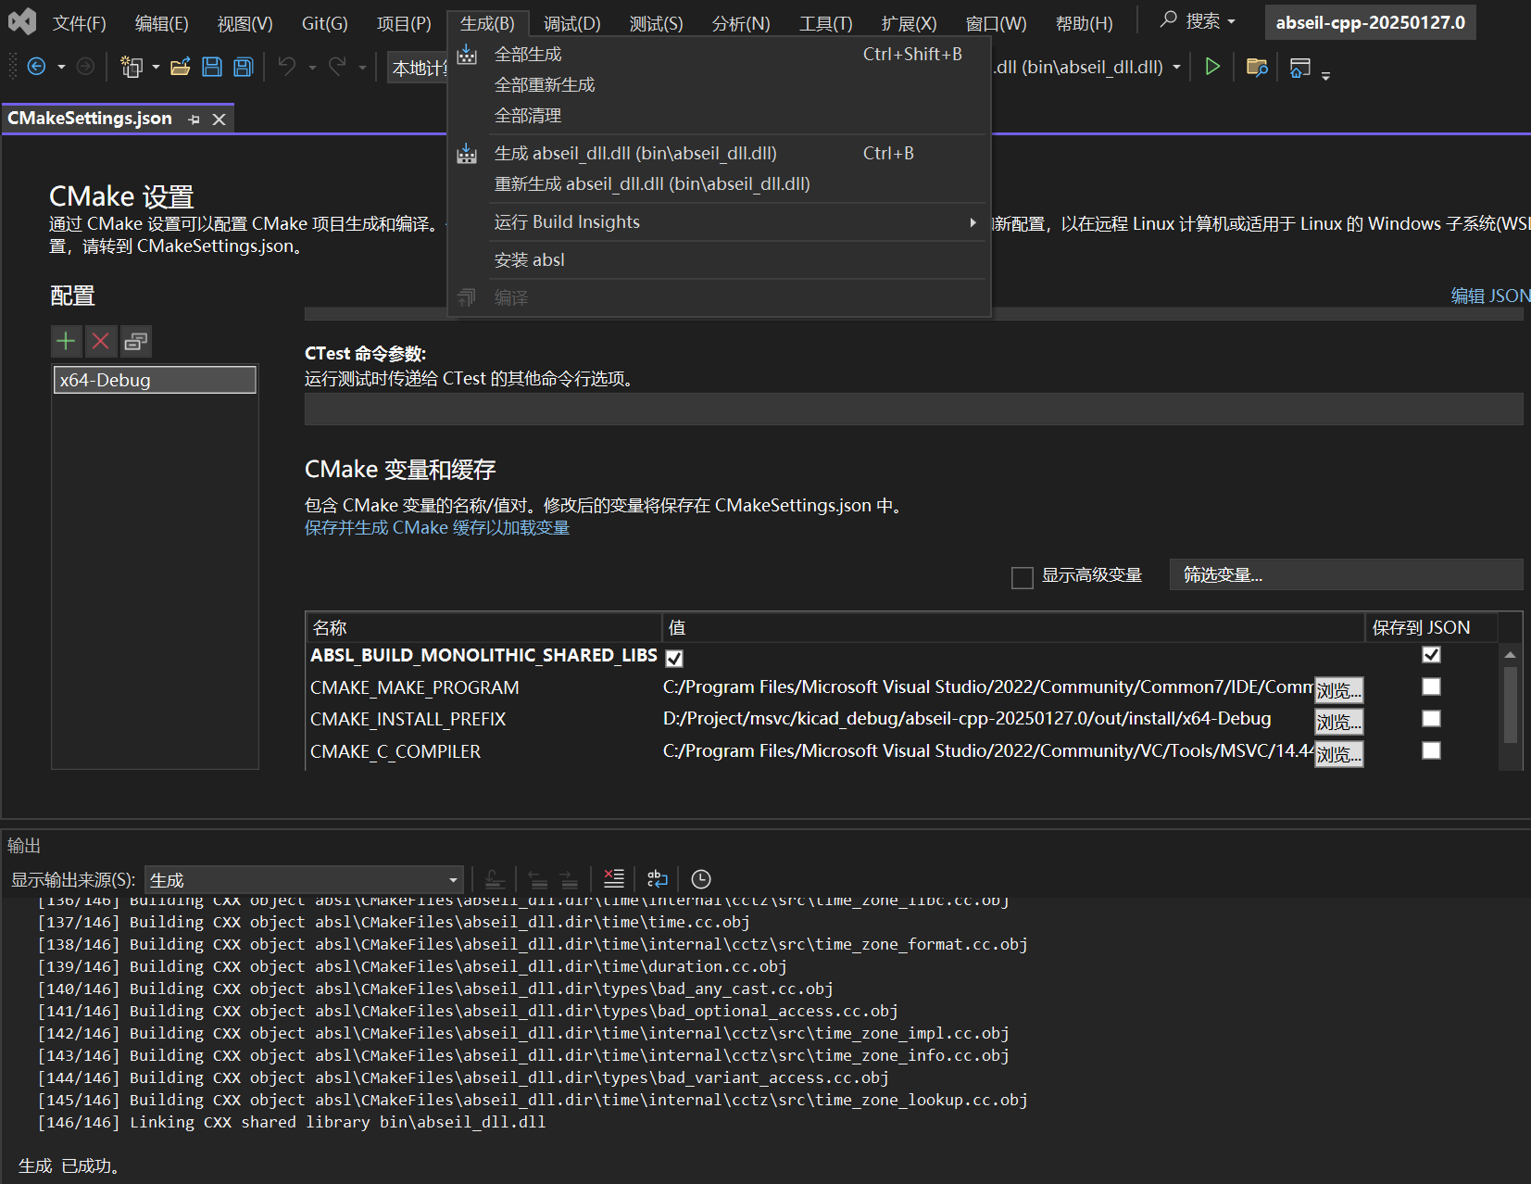
Task: Toggle word wrap in Output panel
Action: tap(658, 879)
